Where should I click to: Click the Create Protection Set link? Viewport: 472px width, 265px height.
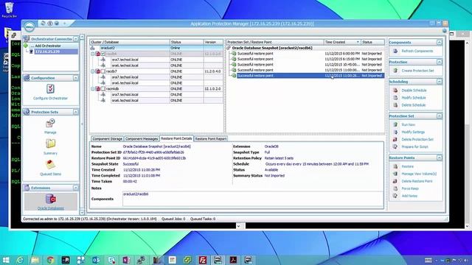[x=418, y=71]
